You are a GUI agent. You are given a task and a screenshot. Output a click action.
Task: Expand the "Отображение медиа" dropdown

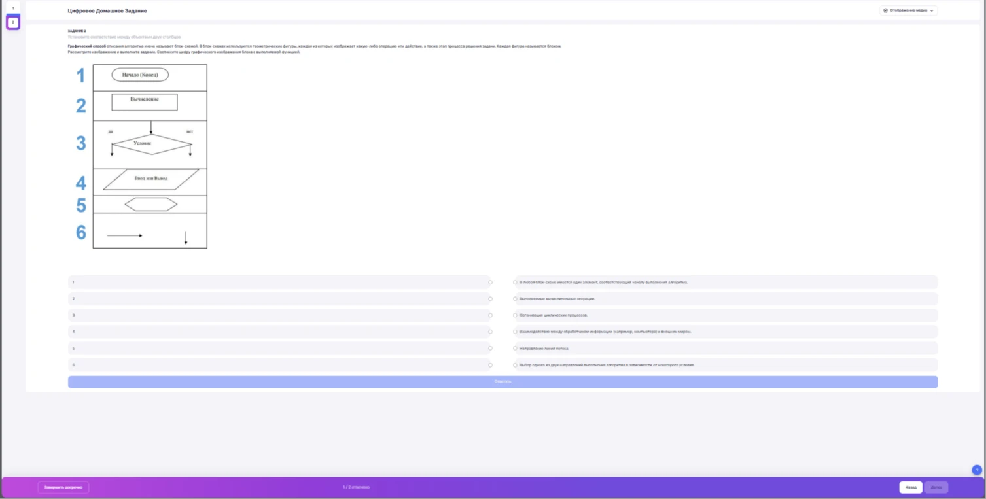click(908, 10)
